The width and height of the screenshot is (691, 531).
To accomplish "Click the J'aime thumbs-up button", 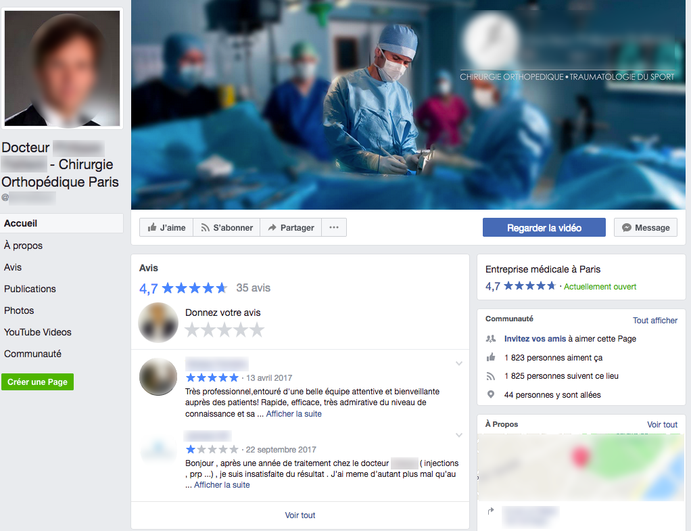I will point(166,227).
